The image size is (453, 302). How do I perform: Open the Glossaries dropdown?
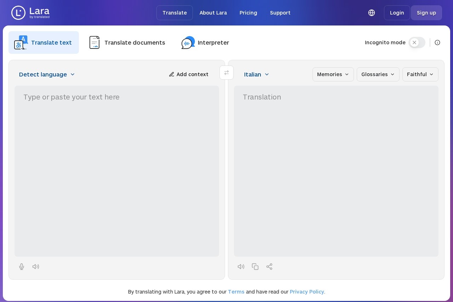378,74
